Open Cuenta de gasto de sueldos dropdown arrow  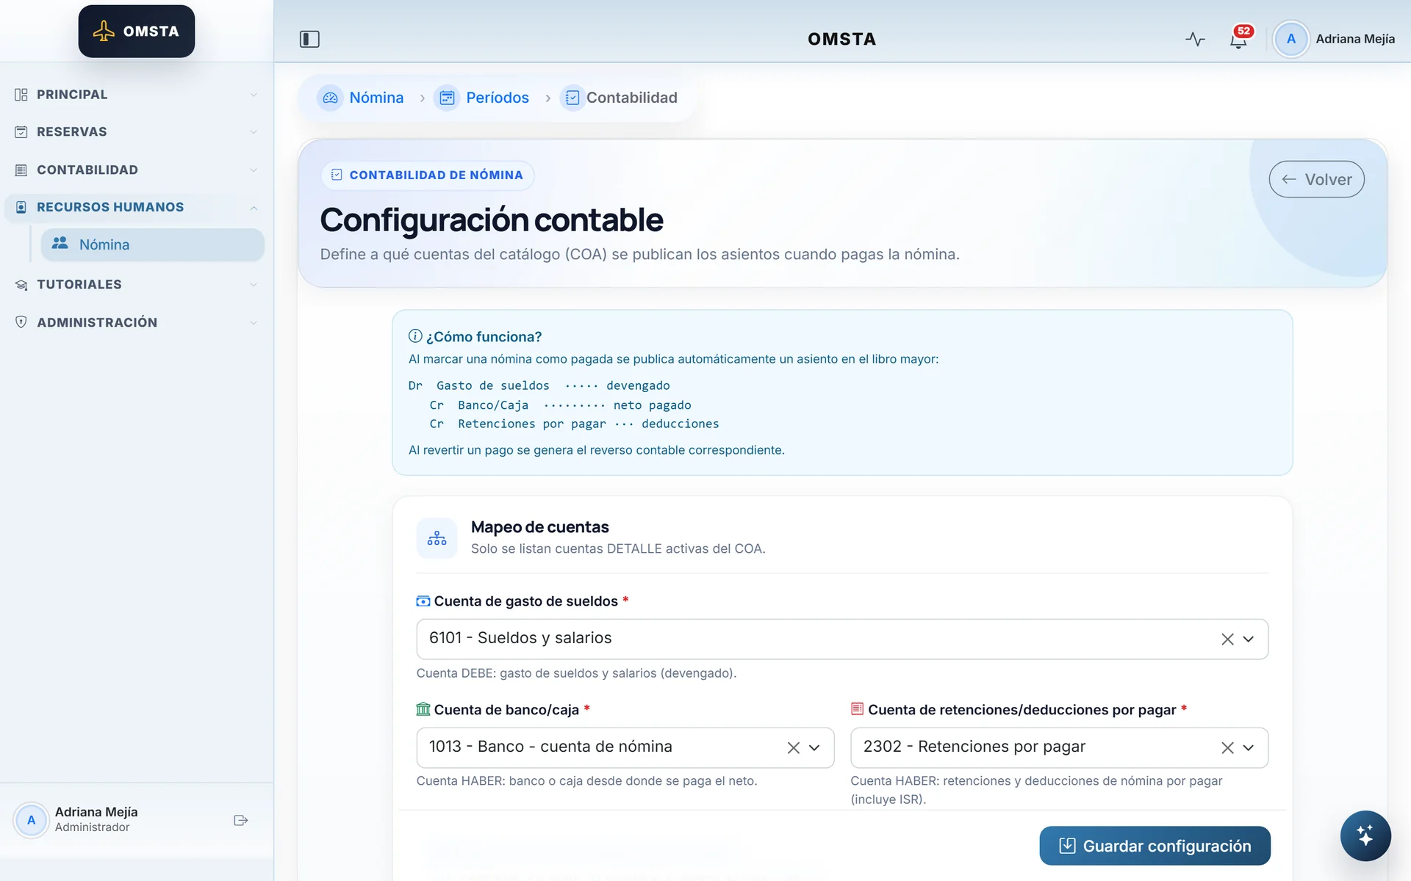1248,639
